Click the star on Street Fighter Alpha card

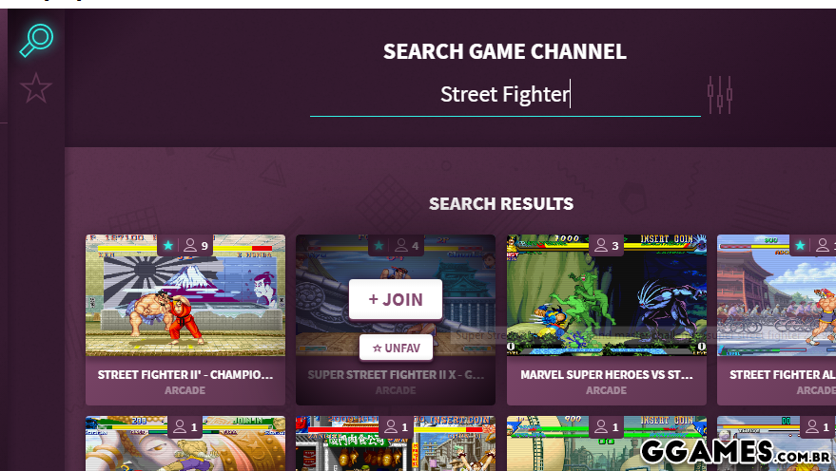click(x=800, y=245)
